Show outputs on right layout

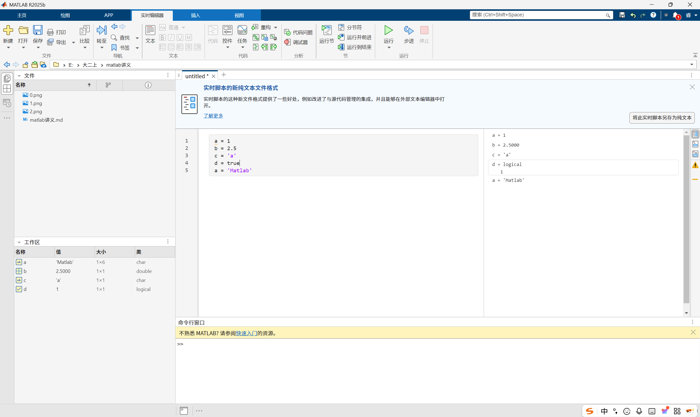(695, 134)
